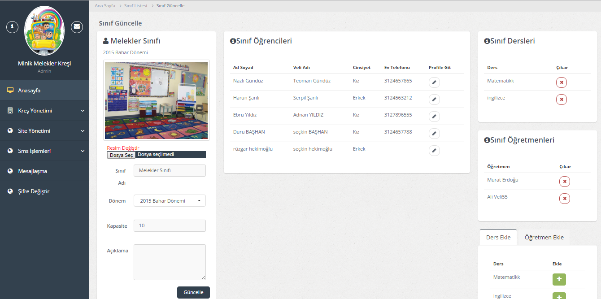Click the Dosya Seç file chooser button
This screenshot has width=601, height=299.
[121, 155]
